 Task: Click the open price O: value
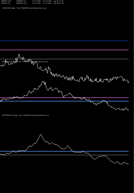pyautogui.click(x=36, y=1)
